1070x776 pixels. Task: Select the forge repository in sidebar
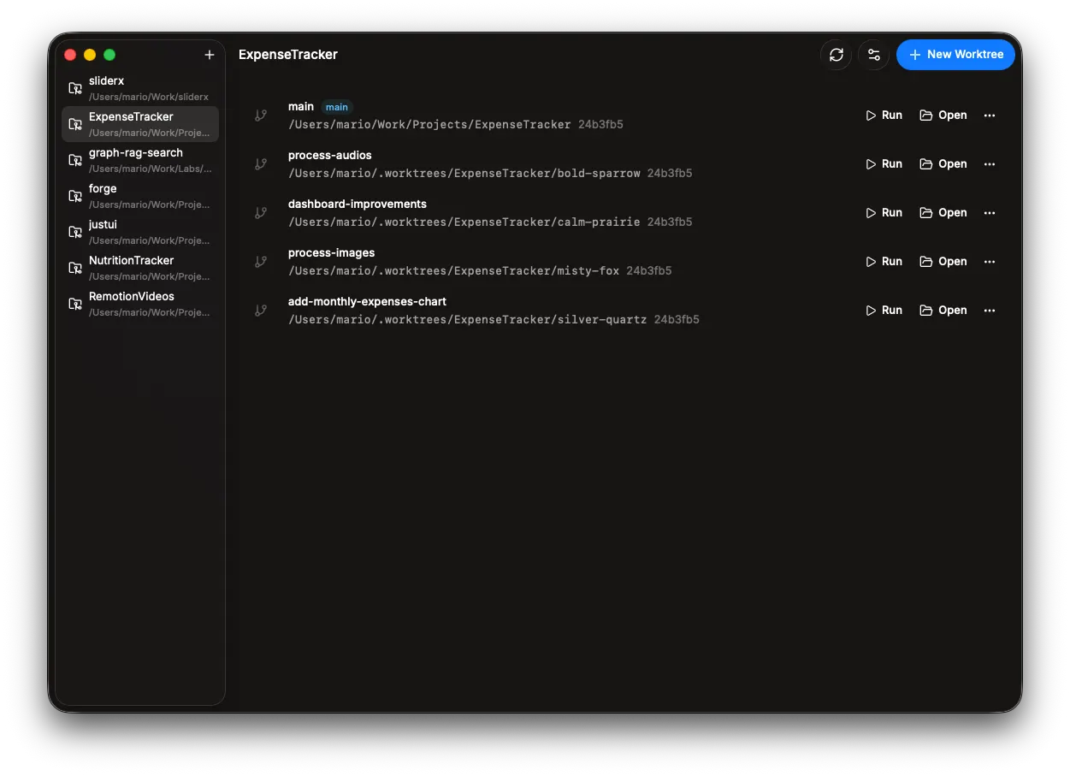[x=140, y=196]
